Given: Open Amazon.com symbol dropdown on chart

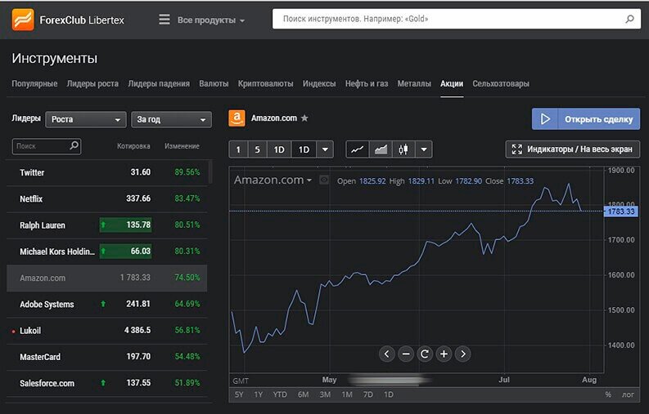Looking at the screenshot, I should pyautogui.click(x=273, y=180).
